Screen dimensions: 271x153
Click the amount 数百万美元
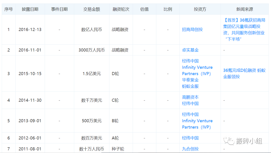[92, 138]
